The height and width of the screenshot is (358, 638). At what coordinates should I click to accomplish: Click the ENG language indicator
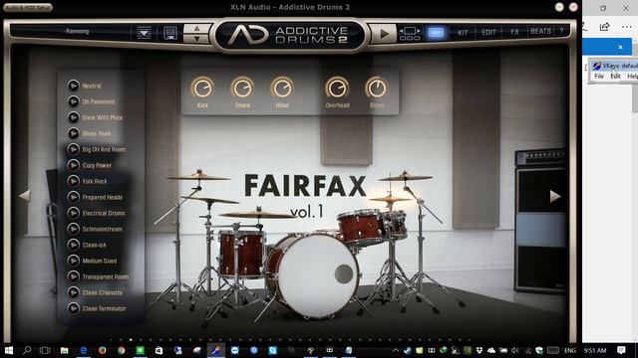569,351
